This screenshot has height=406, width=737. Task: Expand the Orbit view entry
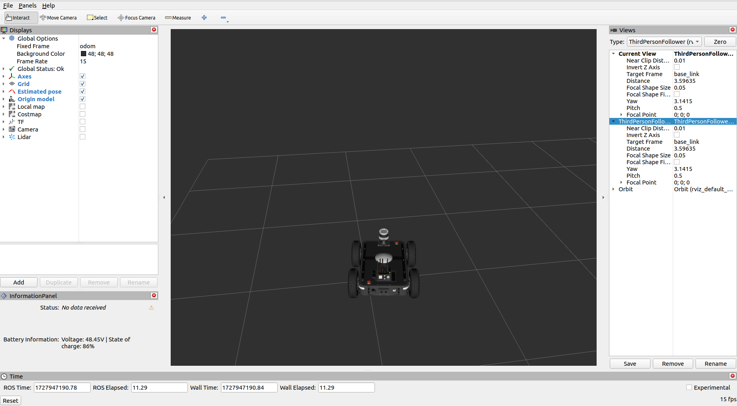point(613,189)
